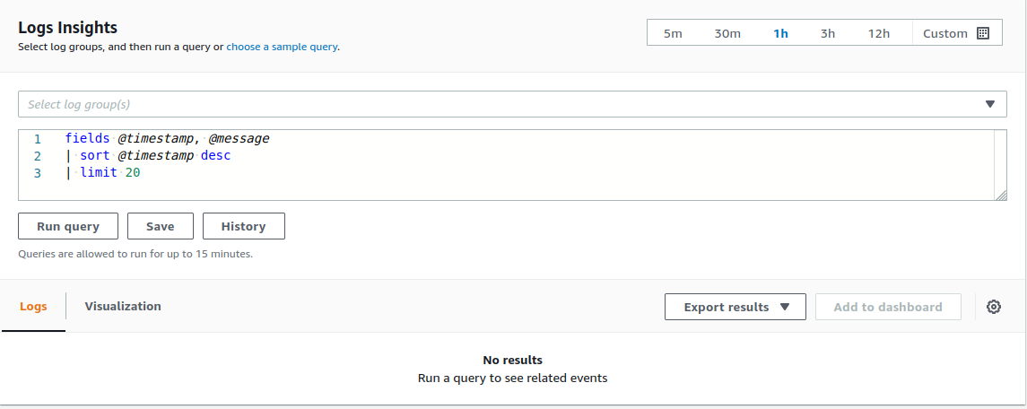
Task: Expand the log group dropdown arrow
Action: [x=990, y=104]
